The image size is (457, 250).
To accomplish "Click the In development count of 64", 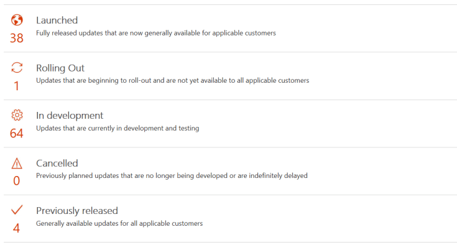I will pos(17,134).
